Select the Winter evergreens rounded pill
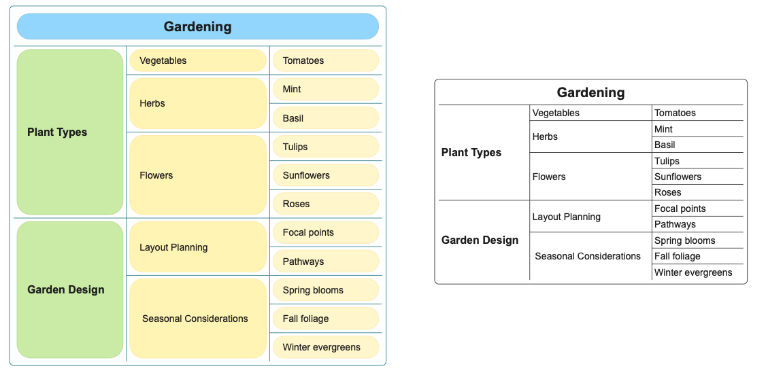The image size is (783, 379). point(326,347)
